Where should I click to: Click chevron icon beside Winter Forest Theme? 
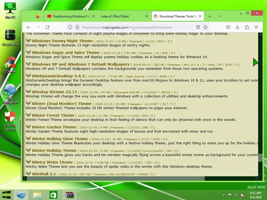28,115
